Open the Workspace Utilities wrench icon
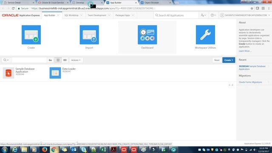Screen dimensions: 272x153 (205, 35)
